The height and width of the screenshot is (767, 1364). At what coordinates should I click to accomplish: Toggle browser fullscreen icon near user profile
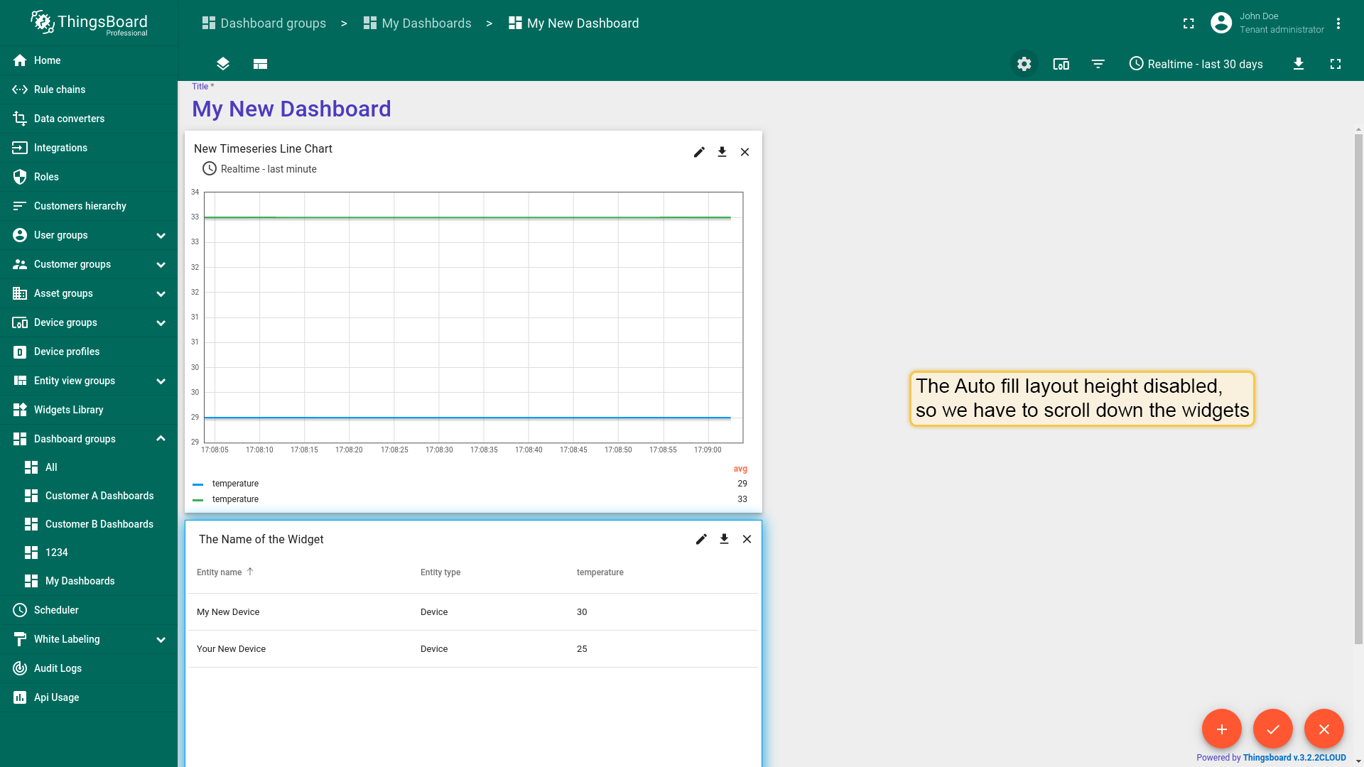1189,23
